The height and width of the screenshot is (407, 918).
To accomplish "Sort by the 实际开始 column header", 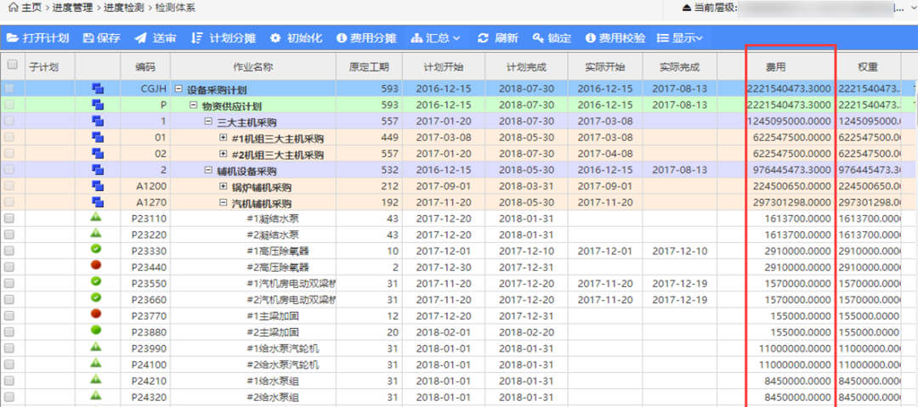I will [x=605, y=66].
